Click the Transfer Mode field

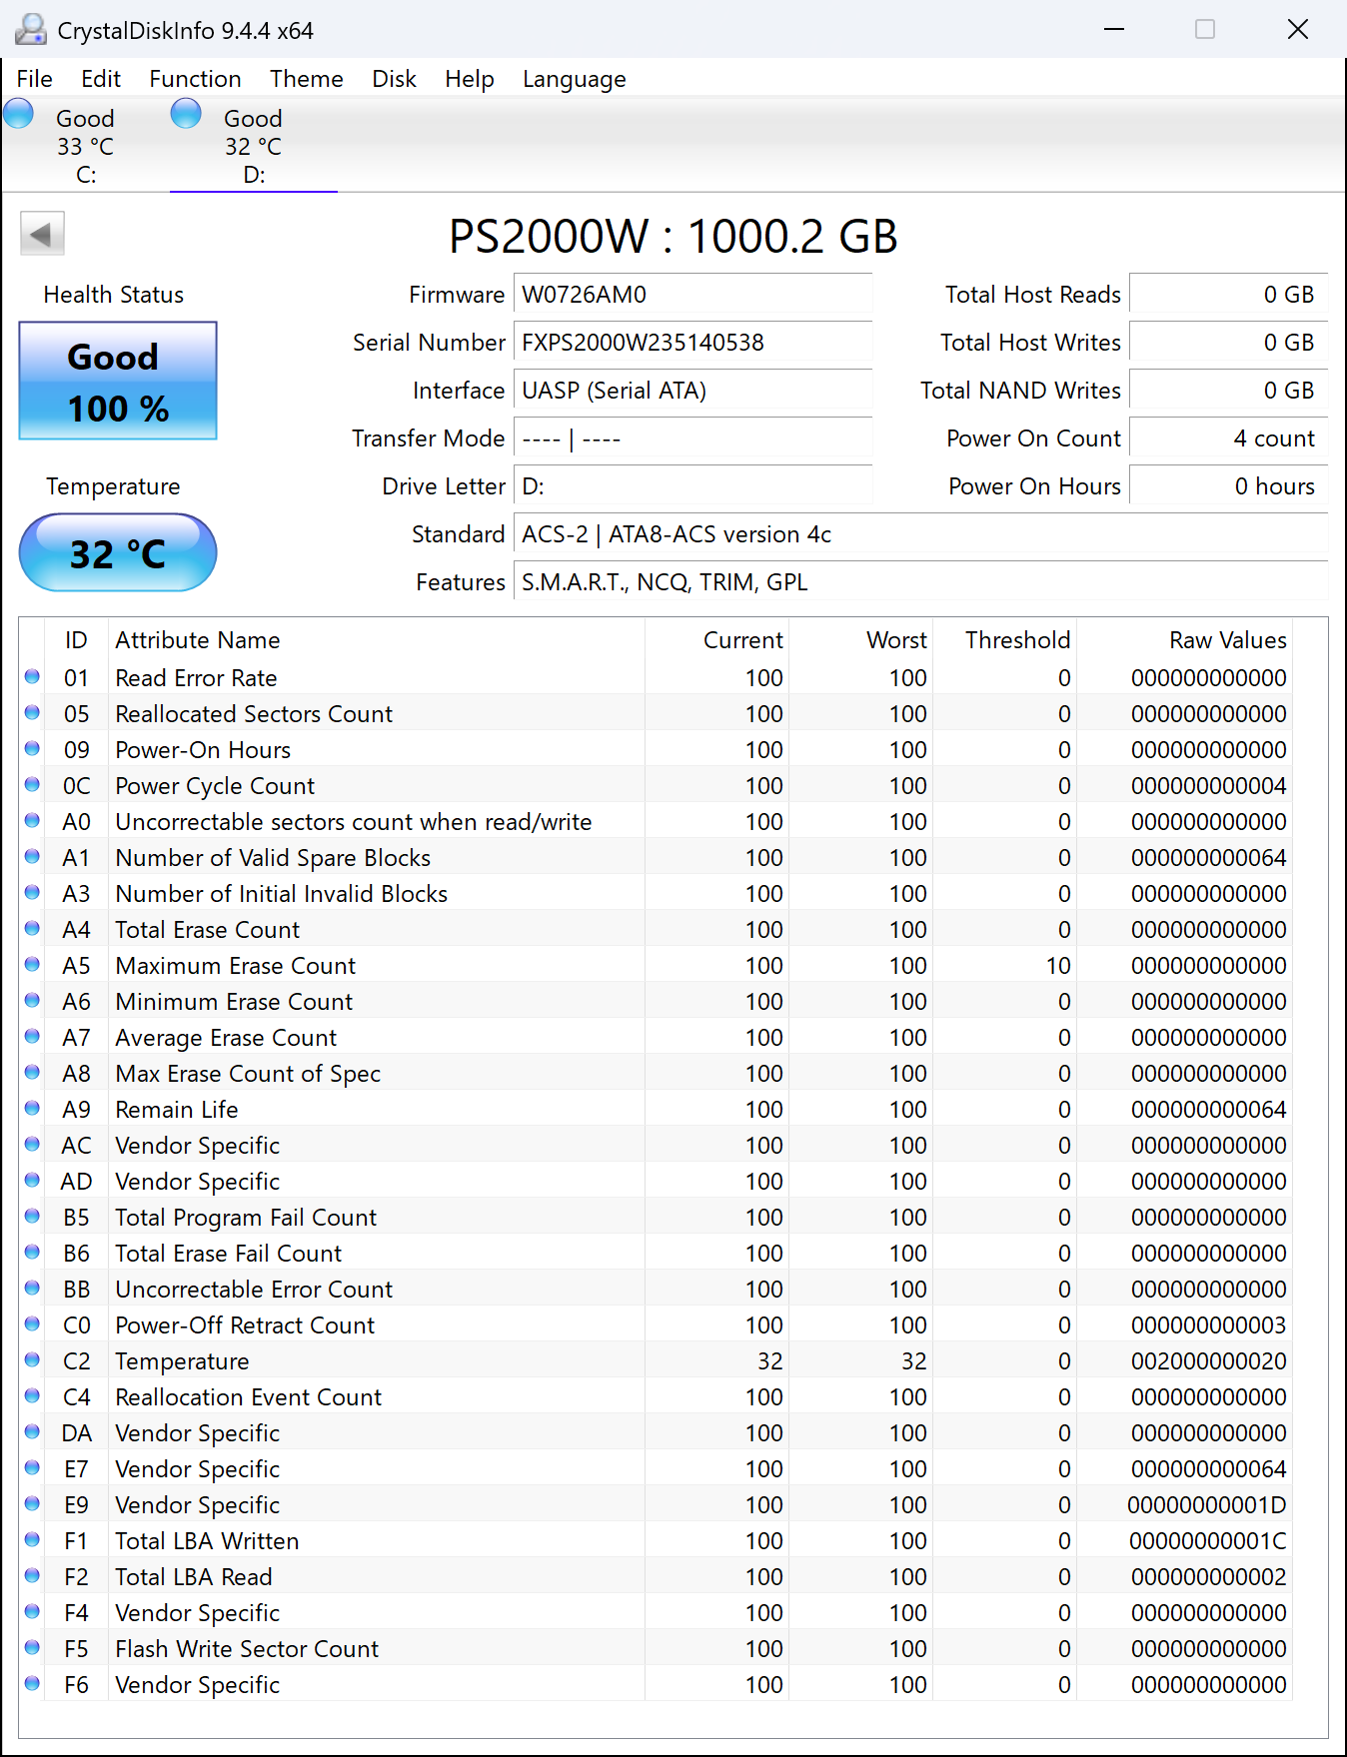pyautogui.click(x=692, y=439)
